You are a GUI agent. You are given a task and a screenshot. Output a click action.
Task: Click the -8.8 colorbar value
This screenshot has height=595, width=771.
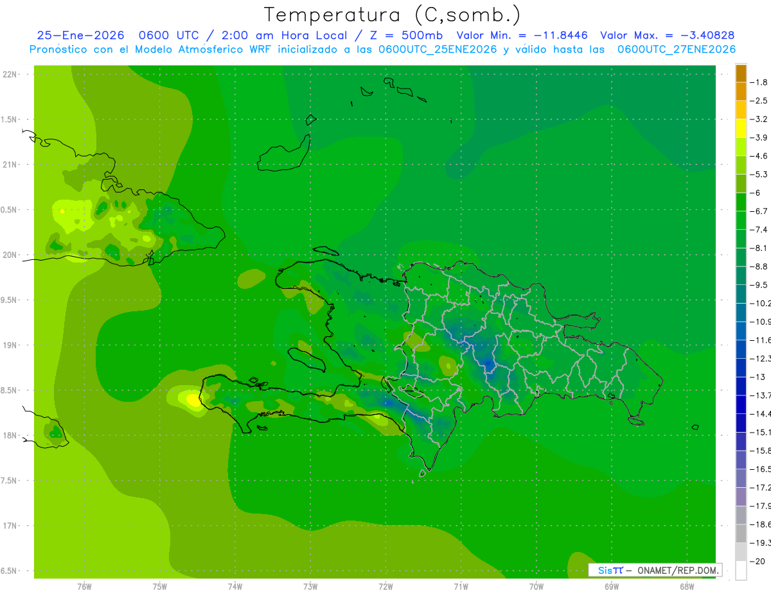click(x=759, y=266)
